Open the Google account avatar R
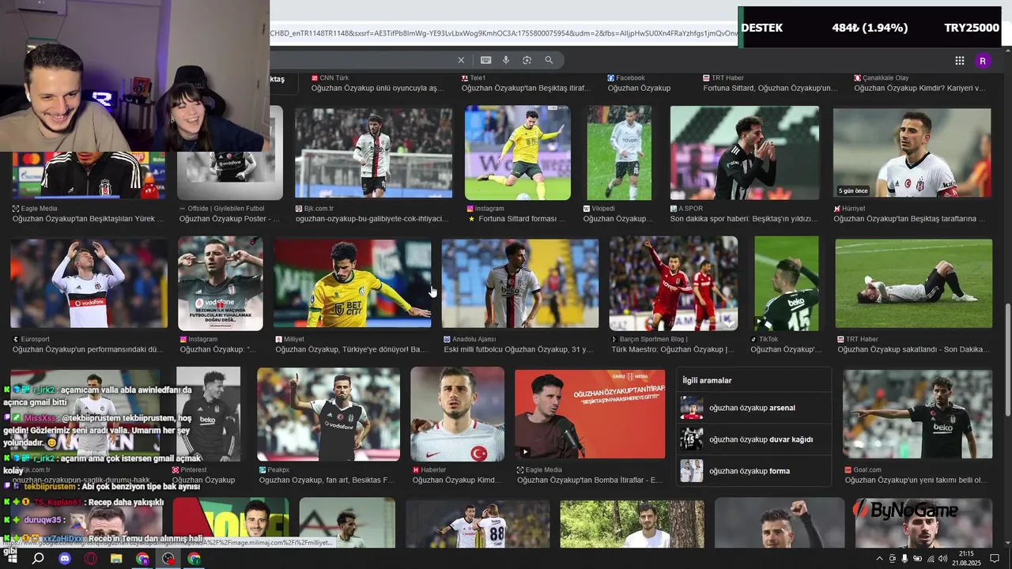1012x569 pixels. [x=983, y=61]
